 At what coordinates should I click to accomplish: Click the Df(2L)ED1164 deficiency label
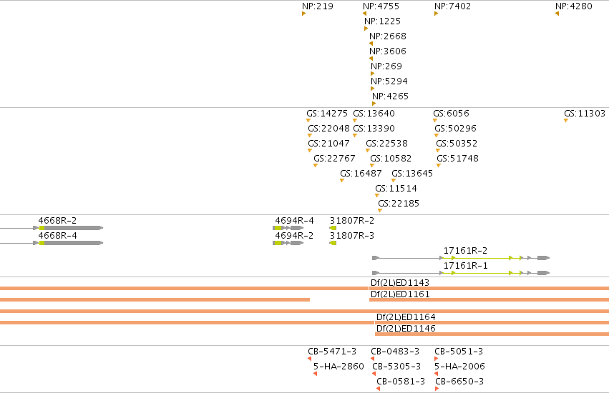[x=406, y=317]
